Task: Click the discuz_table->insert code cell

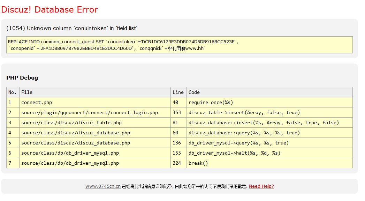Action: coord(269,112)
